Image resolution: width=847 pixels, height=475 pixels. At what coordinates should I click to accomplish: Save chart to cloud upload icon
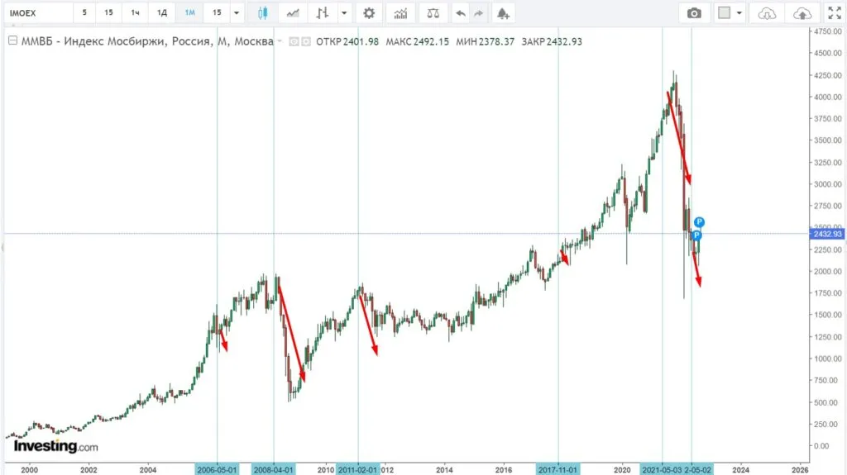801,13
